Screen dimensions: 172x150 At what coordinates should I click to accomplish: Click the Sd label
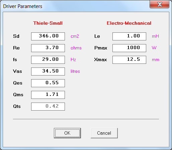coord(16,36)
